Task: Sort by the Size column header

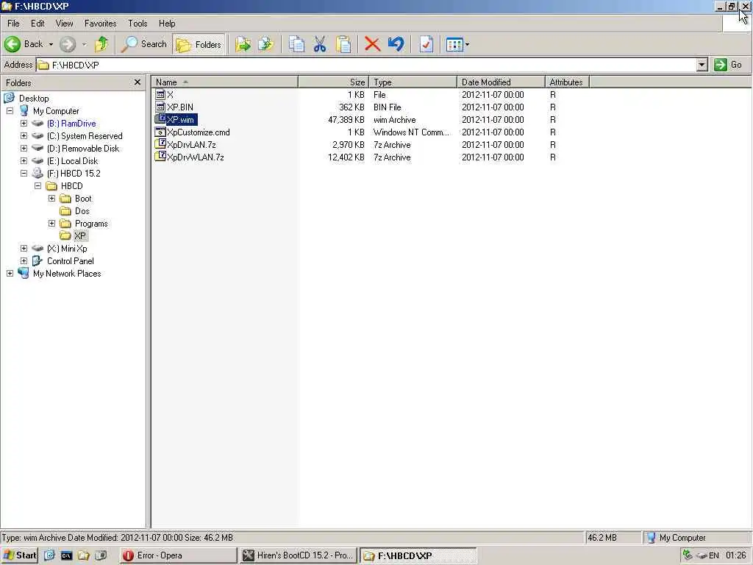Action: click(x=334, y=82)
